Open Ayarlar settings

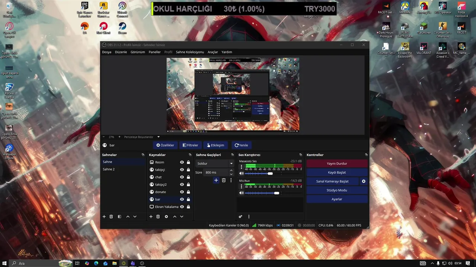[337, 199]
